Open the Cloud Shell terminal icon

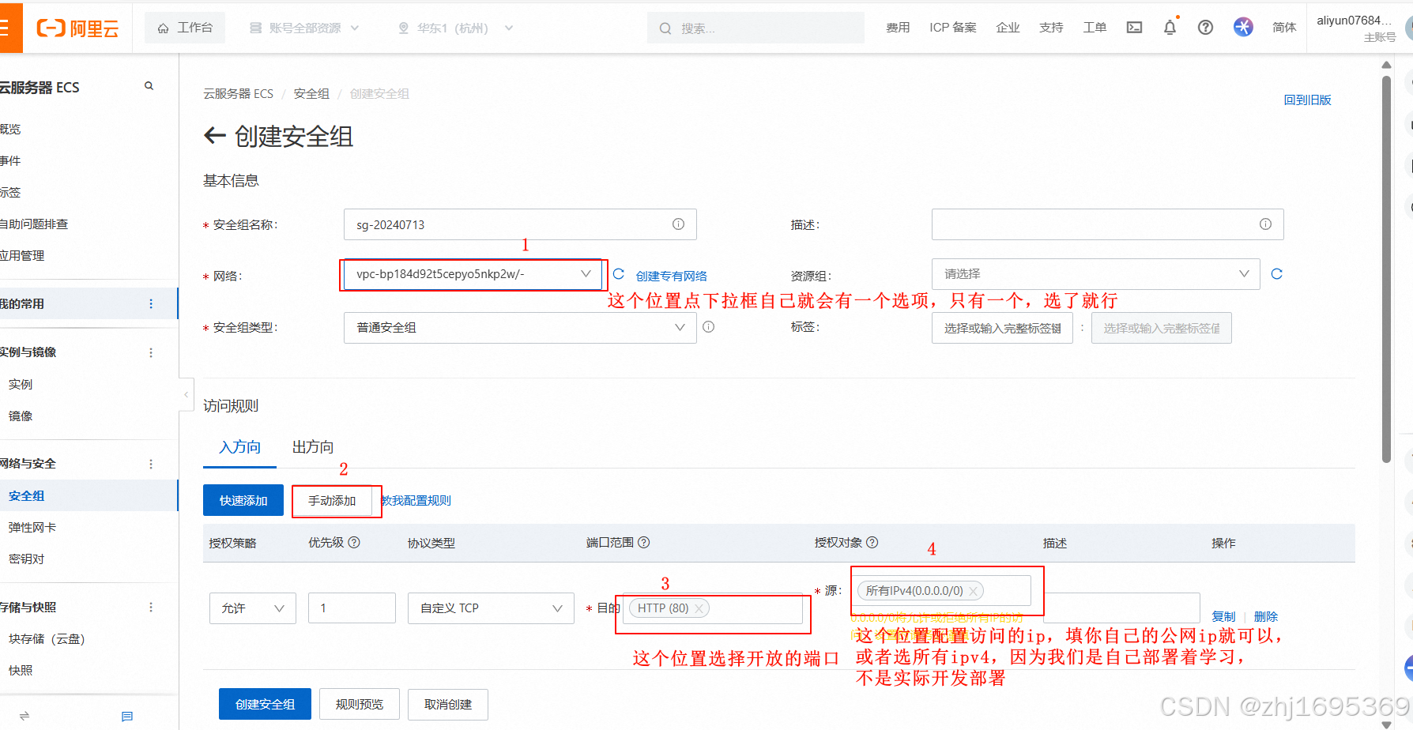[x=1134, y=28]
